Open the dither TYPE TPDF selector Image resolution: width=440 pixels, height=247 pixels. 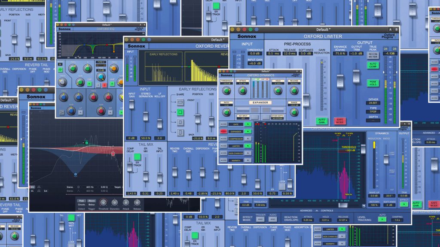tap(373, 112)
